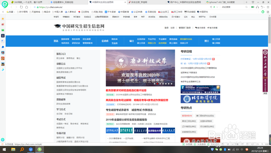This screenshot has width=271, height=153.
Task: Close the right side floating ad 关闭
Action: (x=265, y=93)
